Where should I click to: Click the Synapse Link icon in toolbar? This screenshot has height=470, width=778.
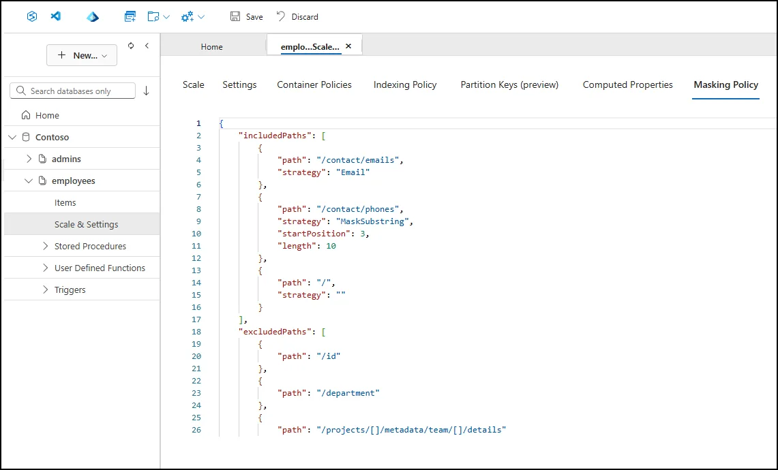(x=31, y=16)
